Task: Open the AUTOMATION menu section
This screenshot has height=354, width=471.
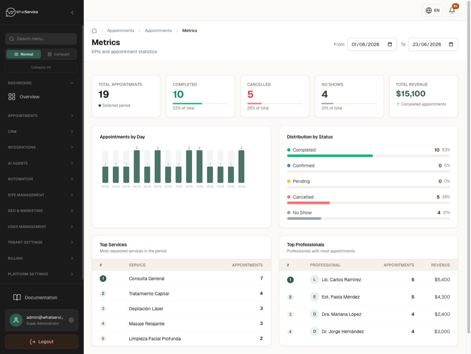Action: (41, 179)
